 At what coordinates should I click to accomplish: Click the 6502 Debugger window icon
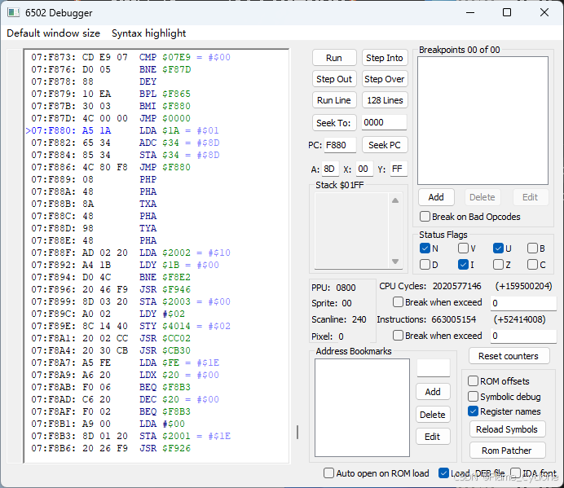coord(13,12)
